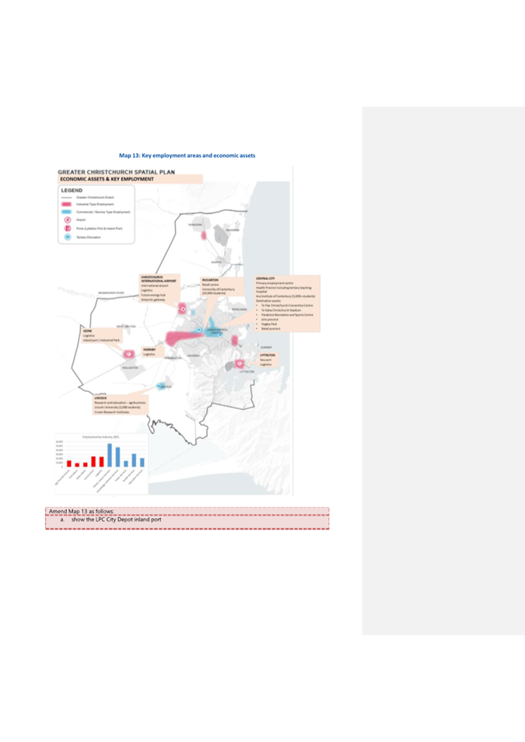Click the Ports symbol in the legend

(67, 229)
